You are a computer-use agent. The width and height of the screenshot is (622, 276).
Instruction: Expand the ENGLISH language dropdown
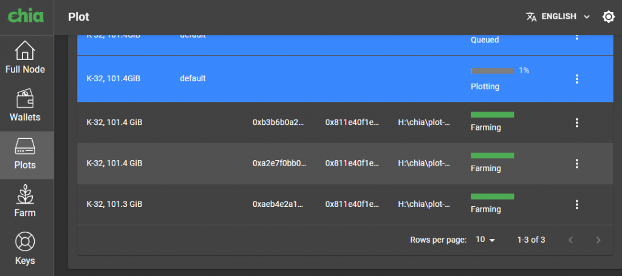[566, 17]
